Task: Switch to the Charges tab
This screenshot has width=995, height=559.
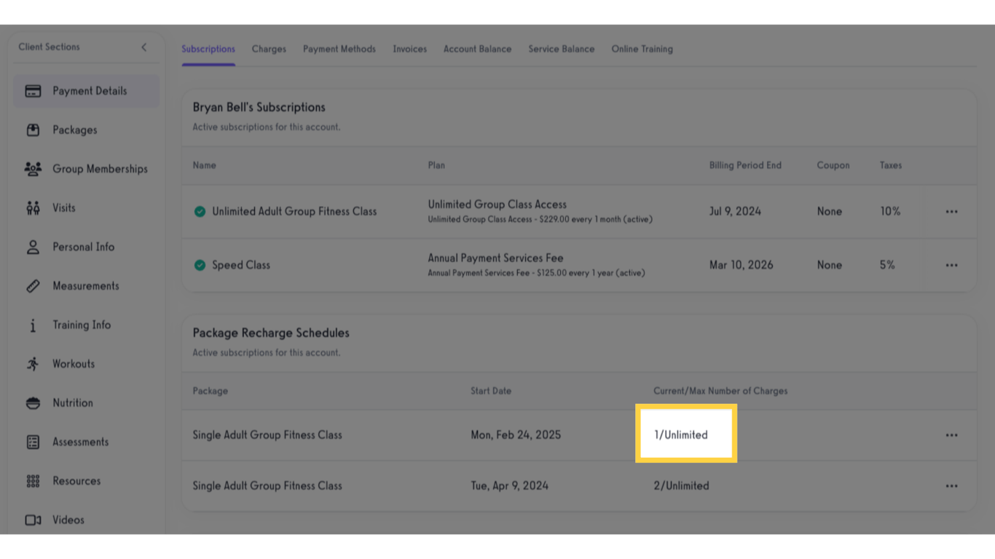Action: coord(269,49)
